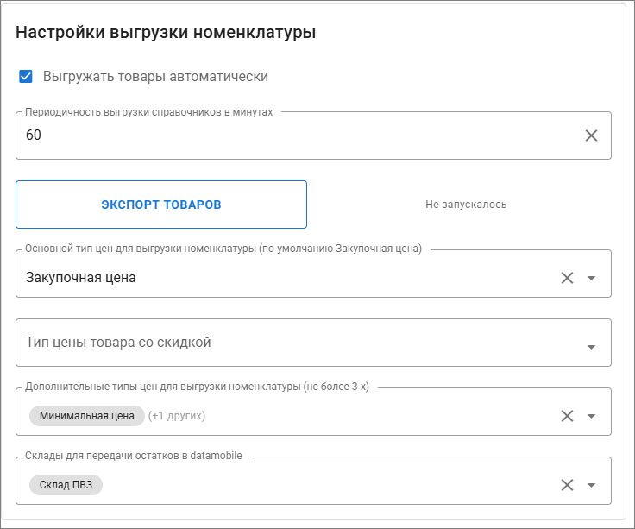Click the 'Закупочная цена' selected value
Image resolution: width=635 pixels, height=529 pixels.
pos(81,278)
